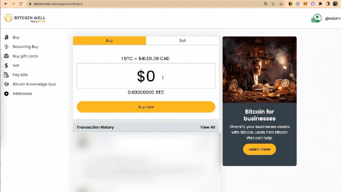Reload the page in browser

[21, 4]
